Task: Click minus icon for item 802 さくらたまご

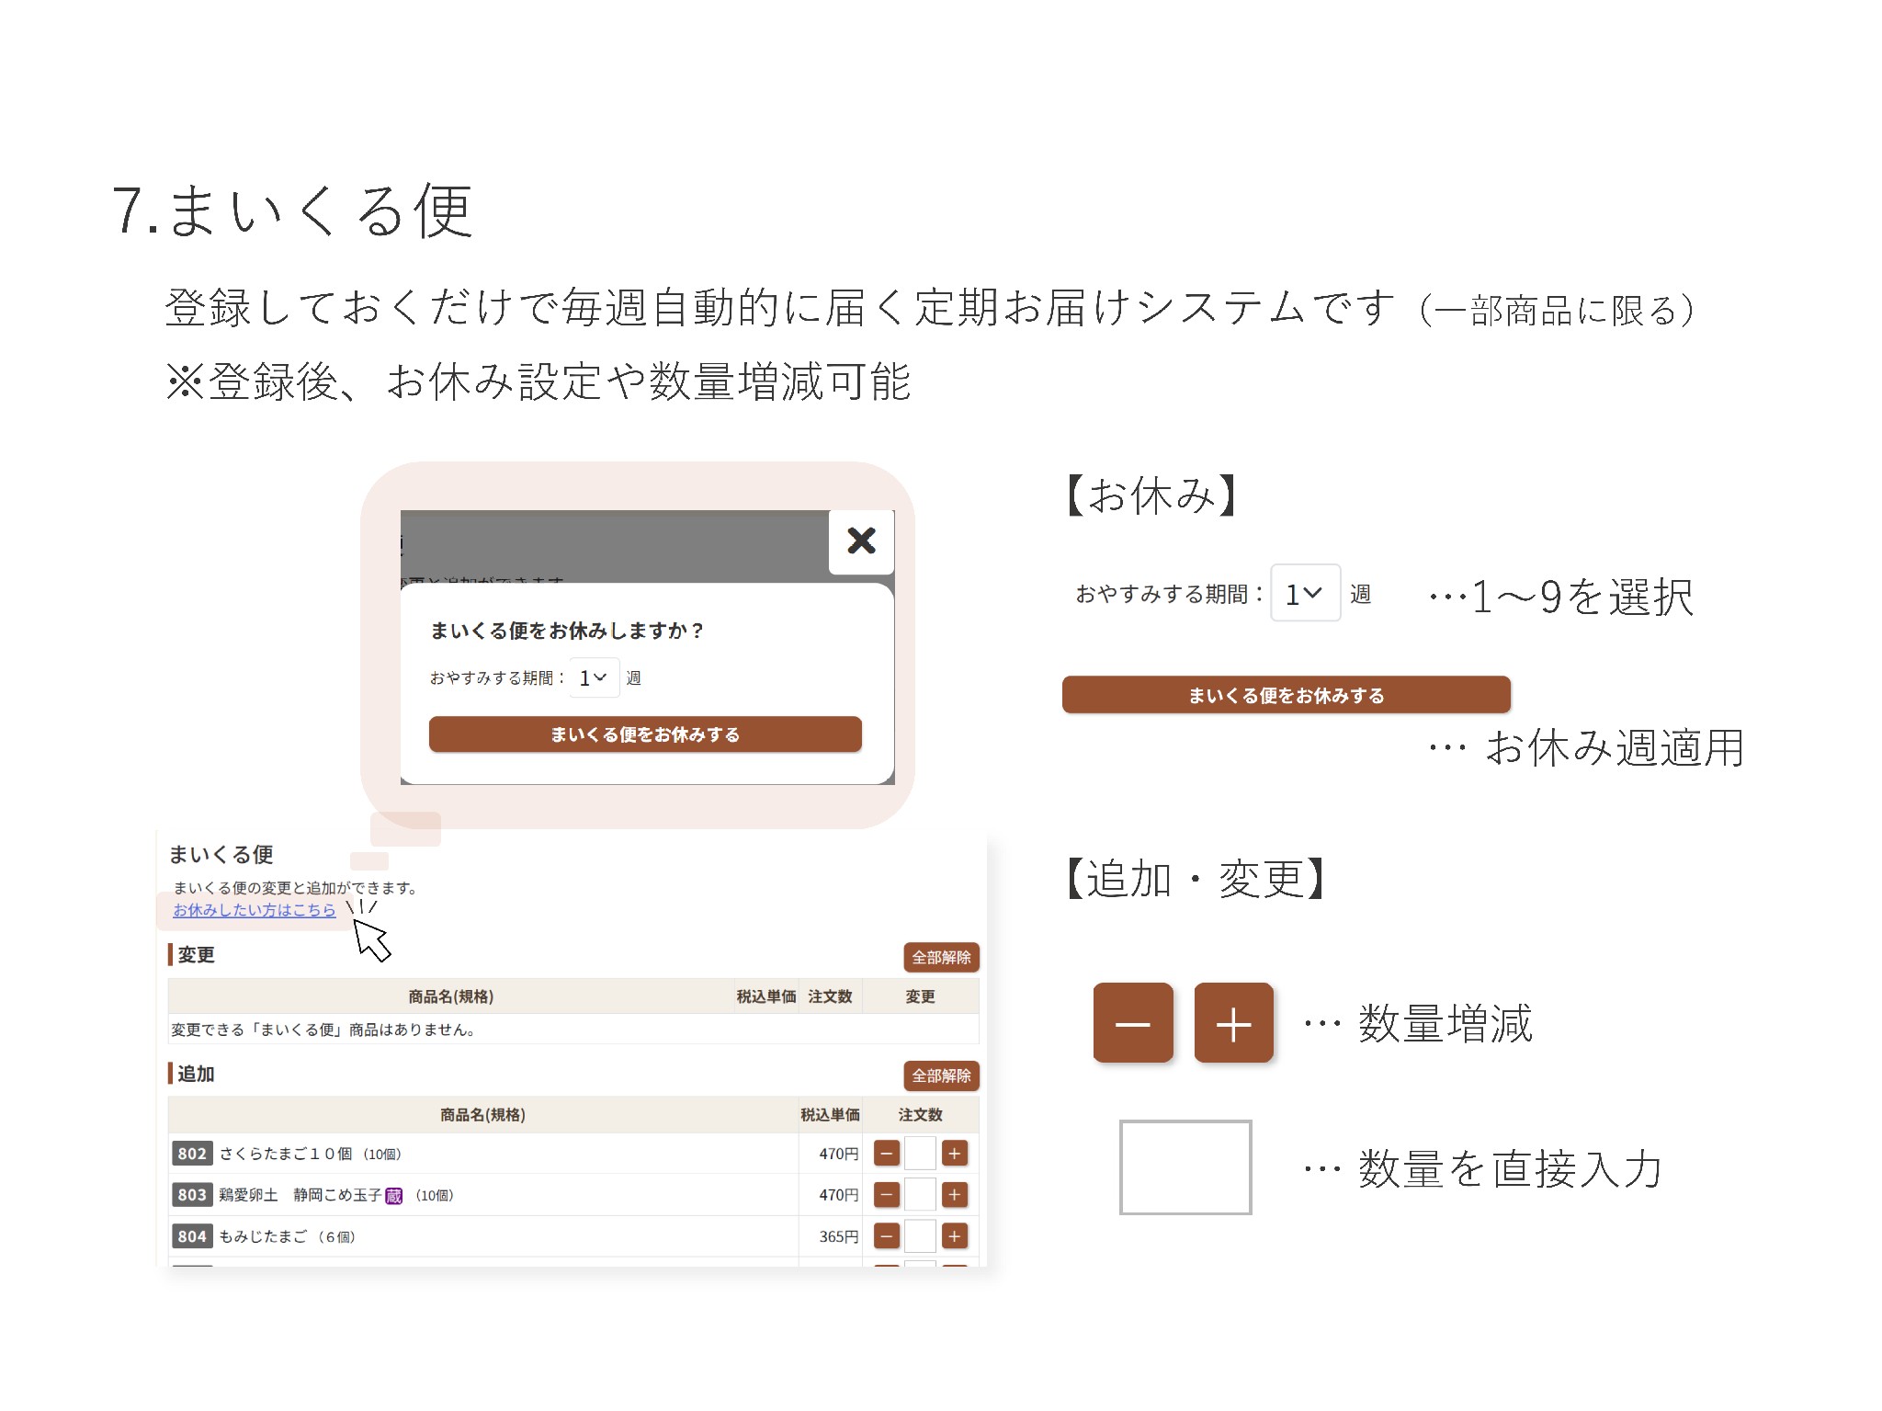Action: [886, 1153]
